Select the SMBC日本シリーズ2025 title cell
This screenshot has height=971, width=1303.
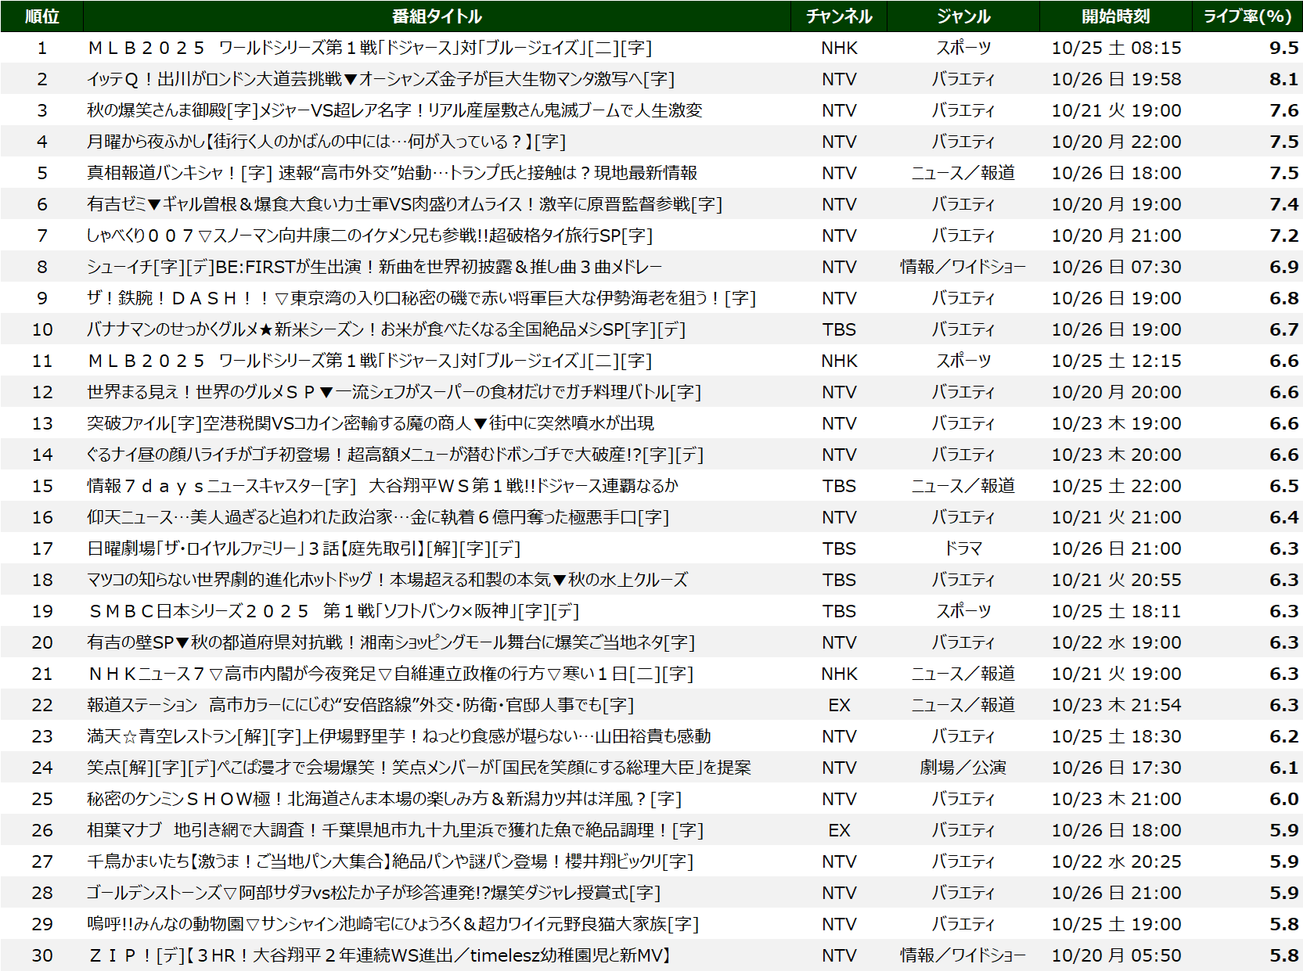pyautogui.click(x=334, y=611)
